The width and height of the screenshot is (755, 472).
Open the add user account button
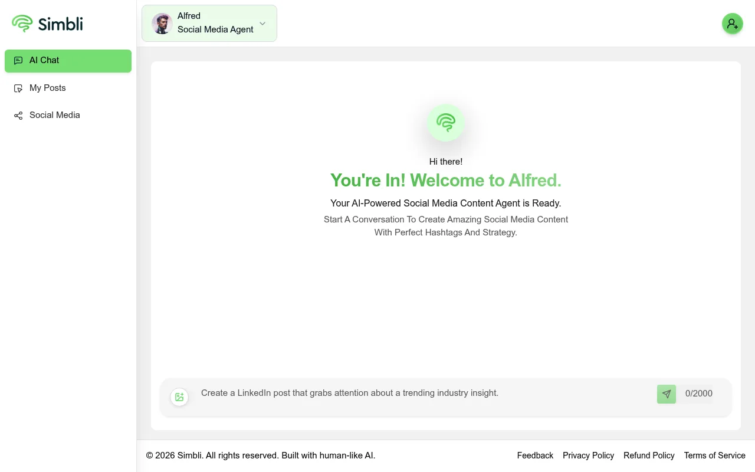[733, 24]
